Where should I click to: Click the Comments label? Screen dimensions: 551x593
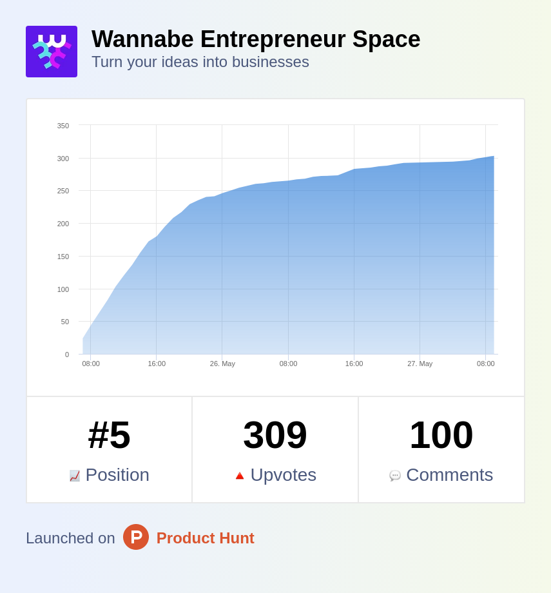coord(449,475)
